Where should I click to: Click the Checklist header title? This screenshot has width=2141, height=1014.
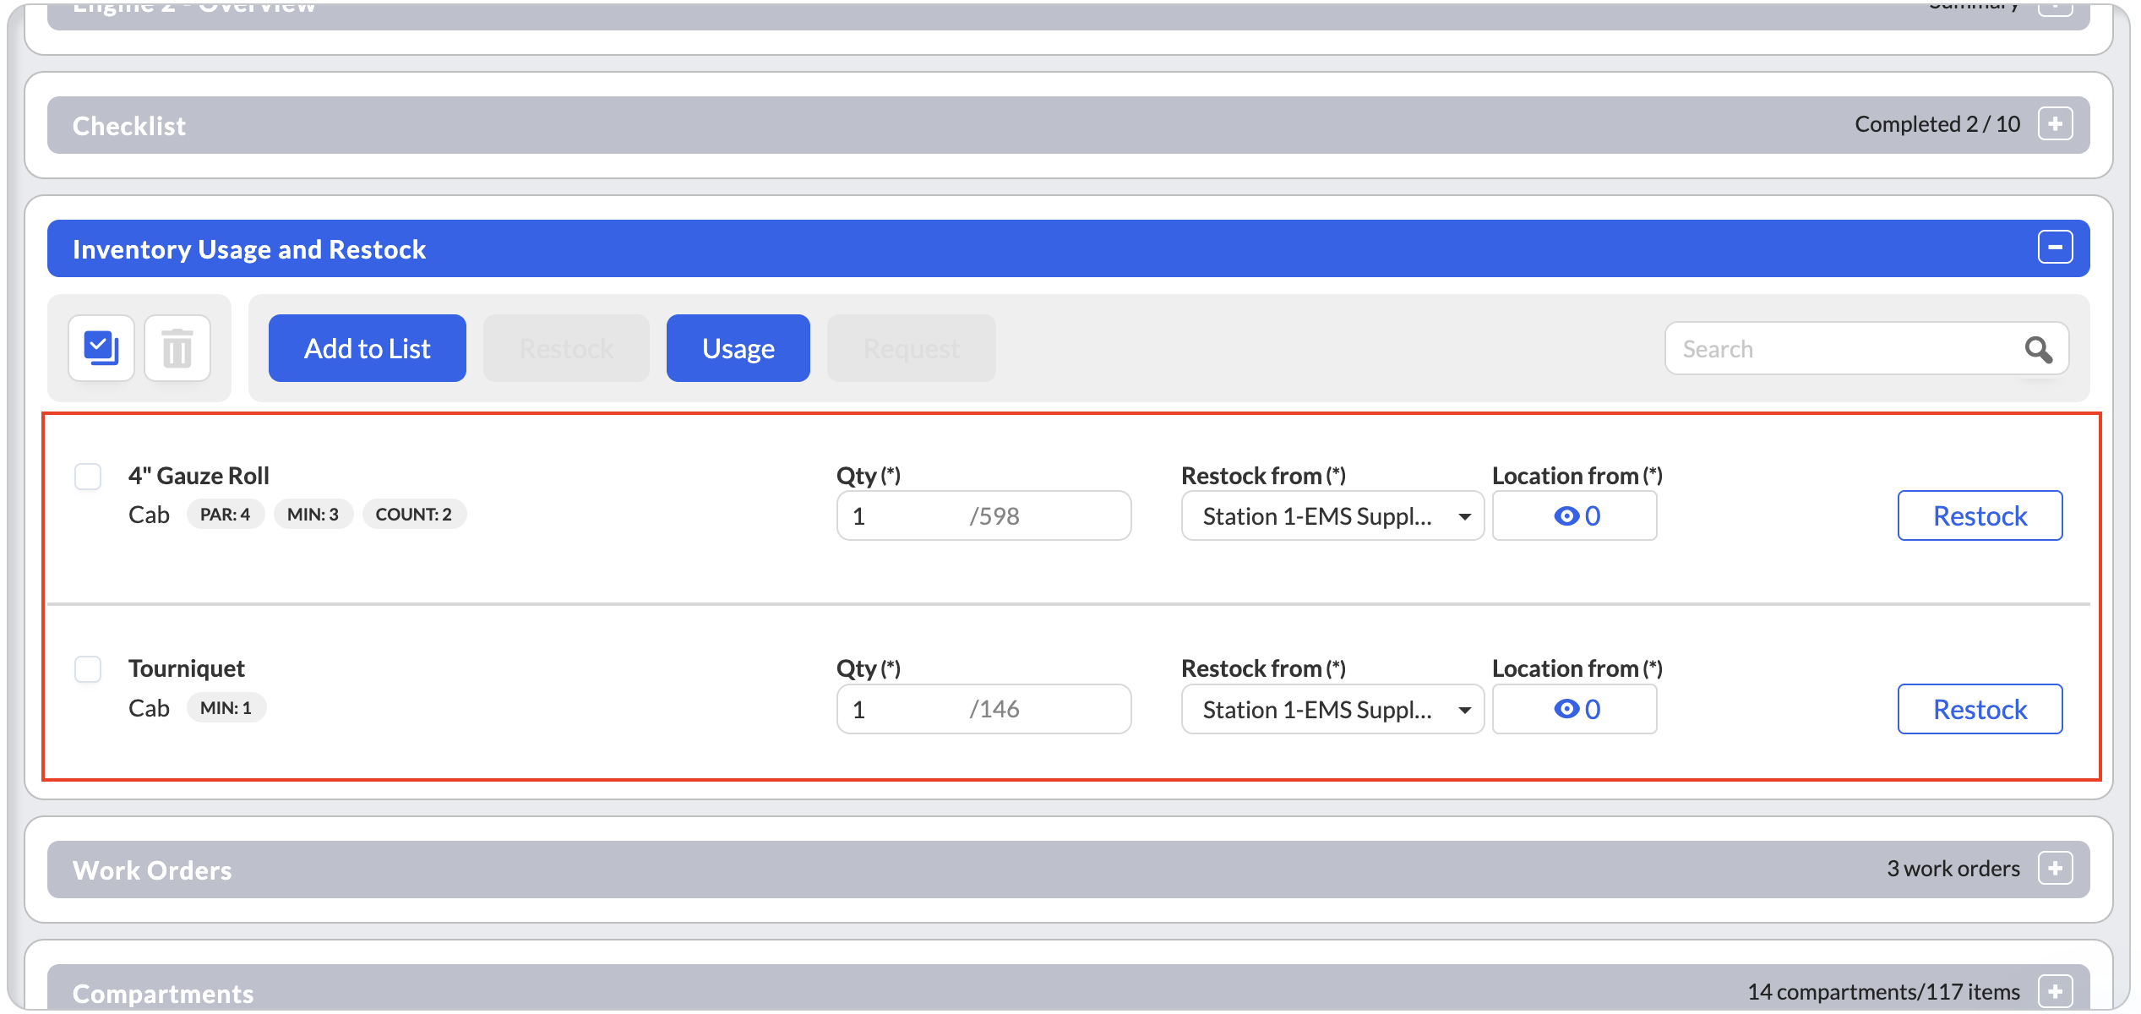(129, 126)
